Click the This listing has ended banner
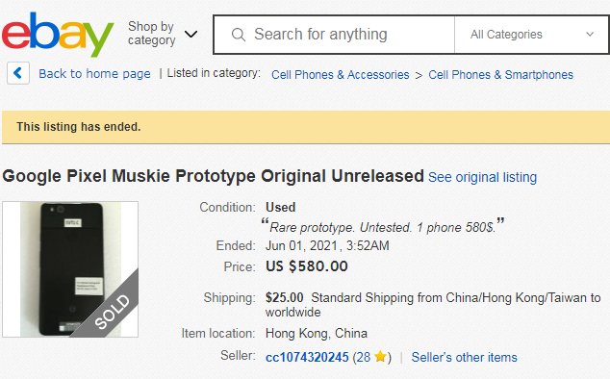The width and height of the screenshot is (610, 379). (306, 127)
